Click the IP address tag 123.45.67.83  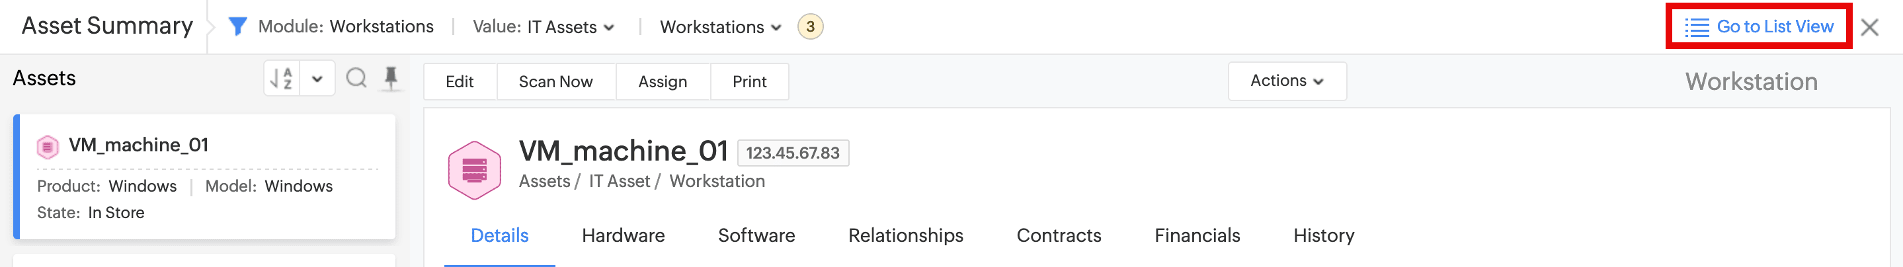[x=792, y=153]
